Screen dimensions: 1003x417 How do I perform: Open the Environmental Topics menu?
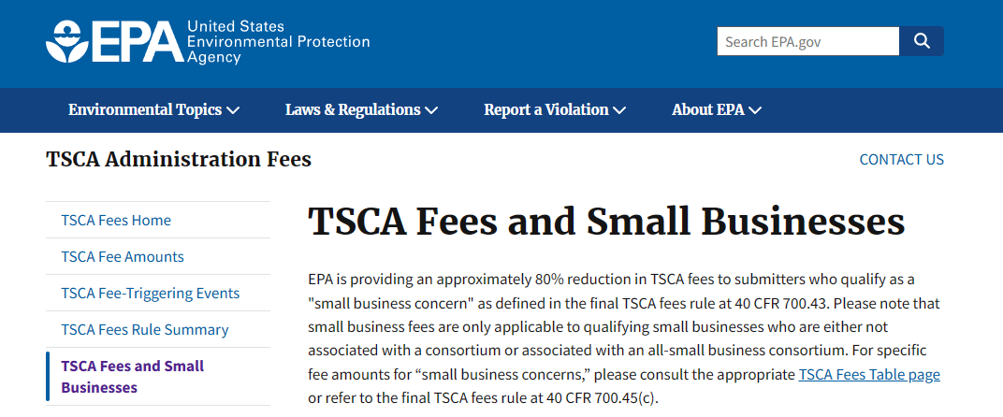[145, 110]
